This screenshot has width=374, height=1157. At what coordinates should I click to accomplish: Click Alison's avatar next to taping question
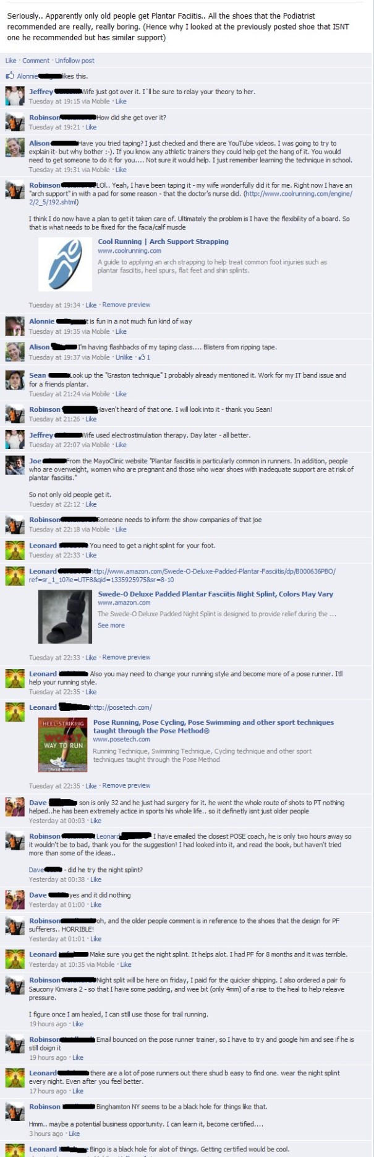tap(15, 147)
